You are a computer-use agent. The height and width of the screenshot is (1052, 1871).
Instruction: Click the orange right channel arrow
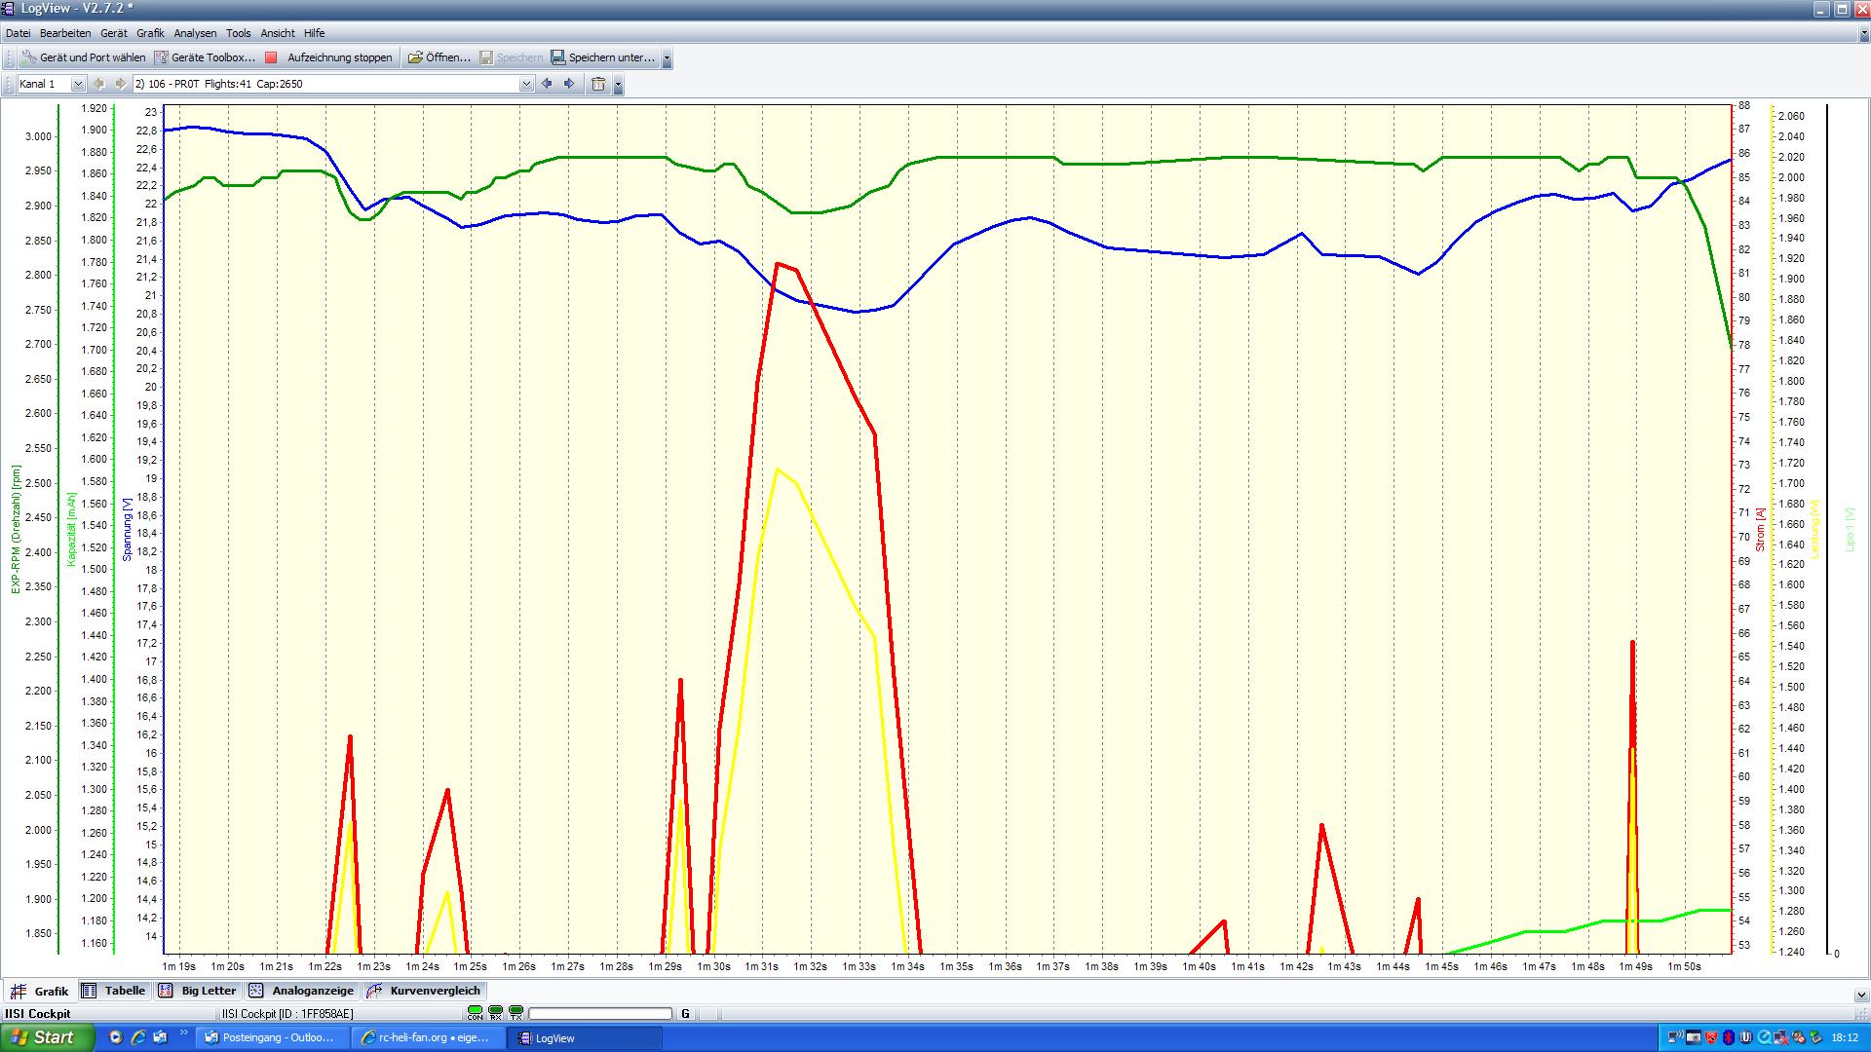click(x=121, y=84)
